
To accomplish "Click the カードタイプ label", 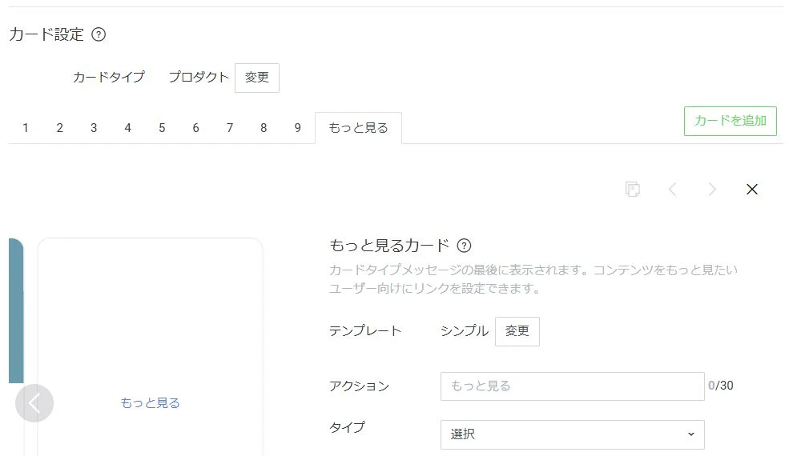I will 109,78.
